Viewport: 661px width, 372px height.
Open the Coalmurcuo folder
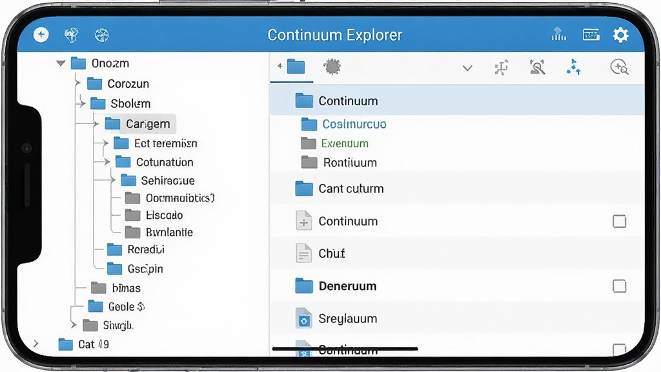pyautogui.click(x=344, y=124)
